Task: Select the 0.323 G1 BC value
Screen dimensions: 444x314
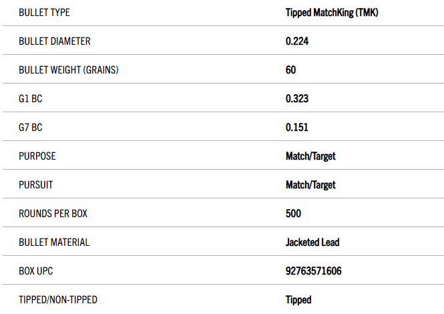Action: 297,99
